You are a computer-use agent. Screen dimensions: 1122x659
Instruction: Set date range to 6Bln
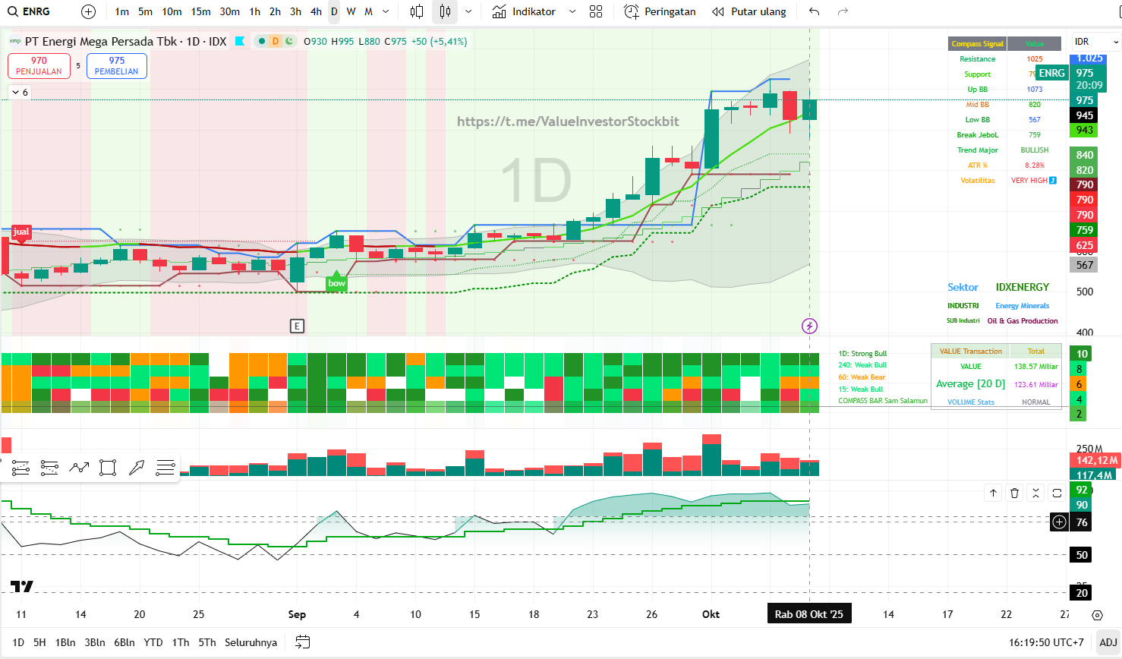124,642
